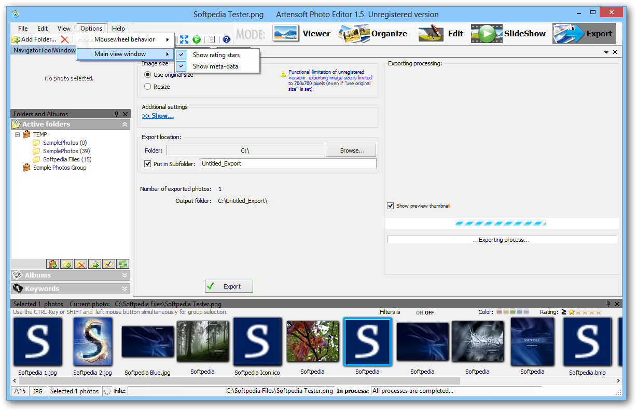Switch to Organize mode

pos(373,33)
